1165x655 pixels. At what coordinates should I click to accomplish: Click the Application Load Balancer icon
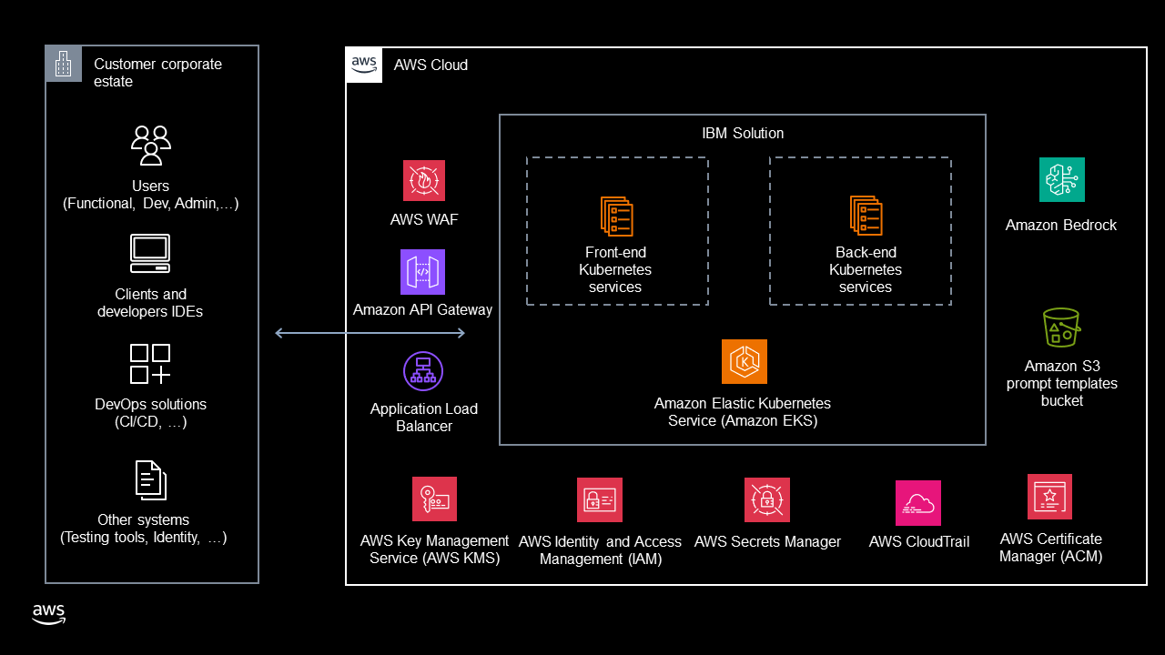coord(423,371)
